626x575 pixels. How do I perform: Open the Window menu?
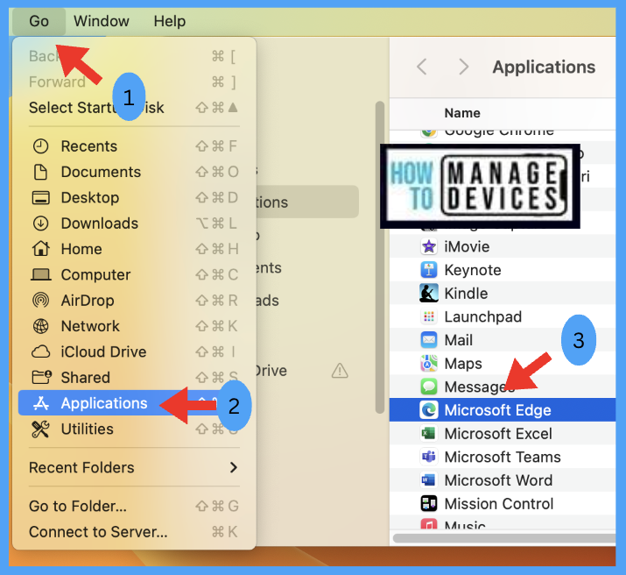pyautogui.click(x=102, y=21)
